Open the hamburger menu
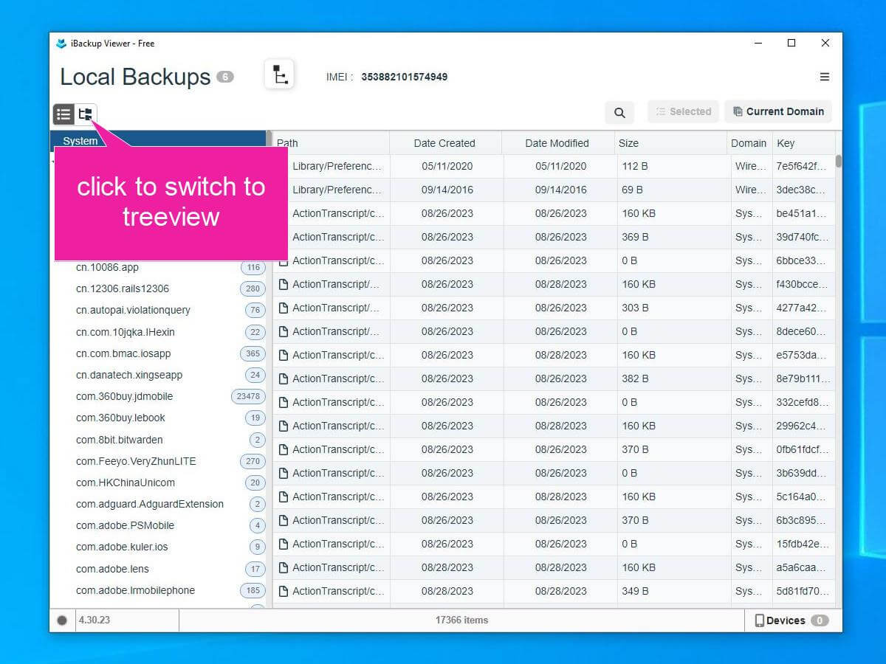This screenshot has height=664, width=886. (x=825, y=77)
